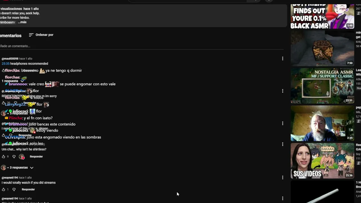Image resolution: width=361 pixels, height=203 pixels.
Task: Open three-dot menu beside the 'RENEKTON' comment
Action: 283,91
